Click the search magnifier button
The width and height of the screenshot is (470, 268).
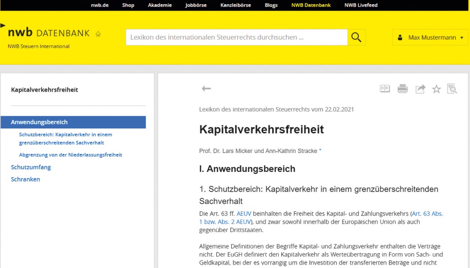(x=356, y=38)
